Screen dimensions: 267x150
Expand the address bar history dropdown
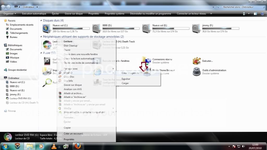213,7
